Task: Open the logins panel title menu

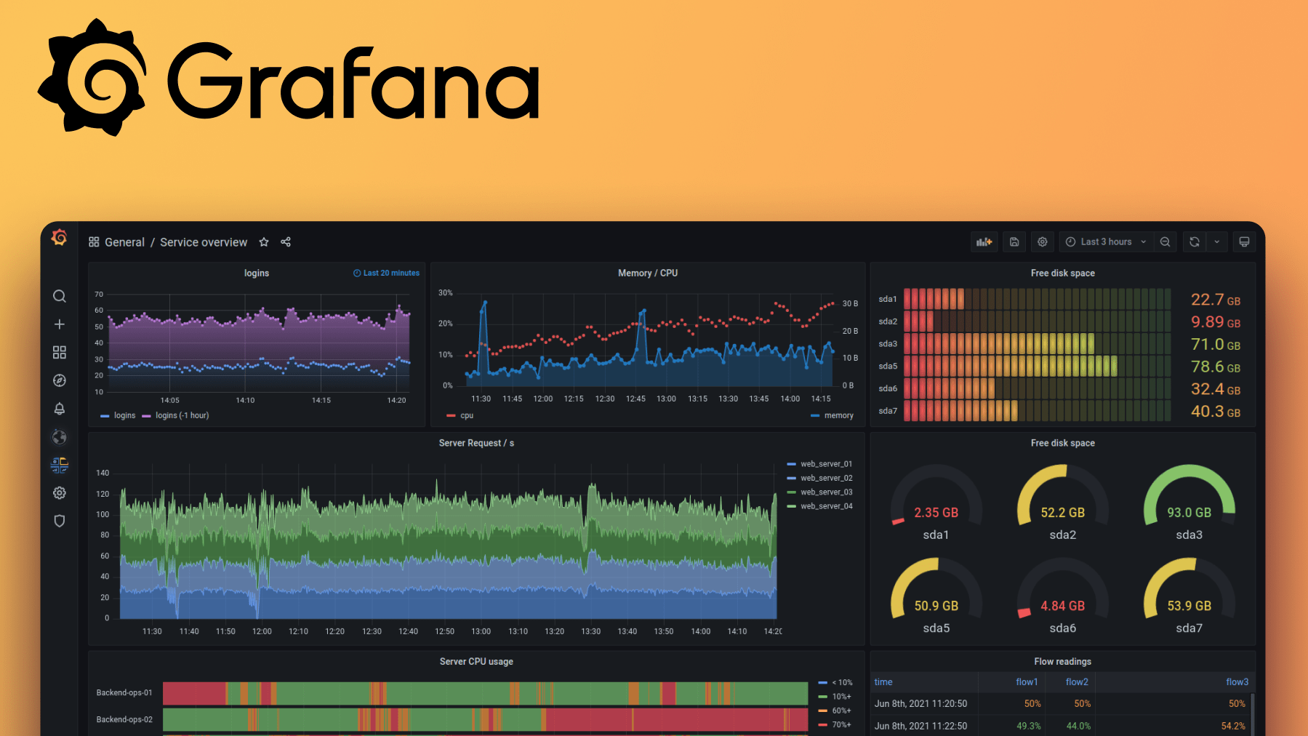Action: coord(257,273)
